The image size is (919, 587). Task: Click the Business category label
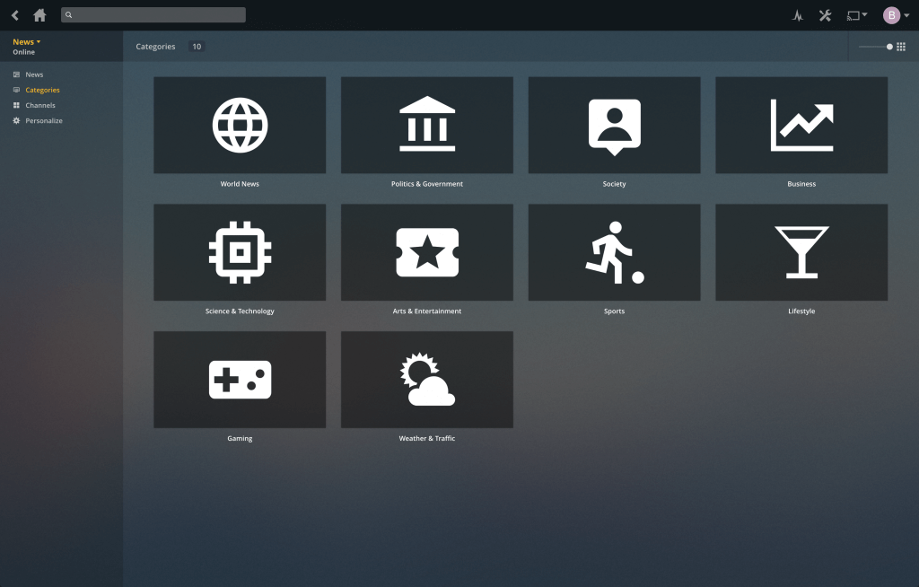pos(801,184)
